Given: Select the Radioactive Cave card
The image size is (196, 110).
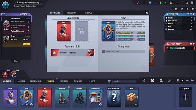Looking at the screenshot, I should point(114,97).
